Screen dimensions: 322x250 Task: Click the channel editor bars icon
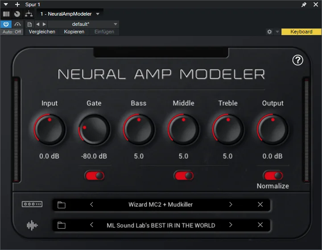(6, 14)
